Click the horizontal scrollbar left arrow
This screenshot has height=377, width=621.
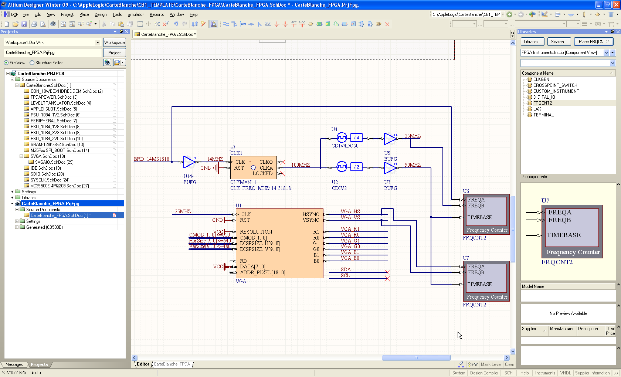135,357
